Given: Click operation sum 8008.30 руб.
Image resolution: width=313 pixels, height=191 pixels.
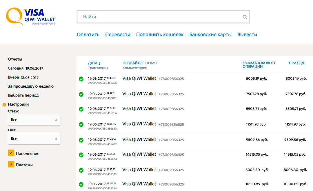Looking at the screenshot, I should tap(257, 170).
